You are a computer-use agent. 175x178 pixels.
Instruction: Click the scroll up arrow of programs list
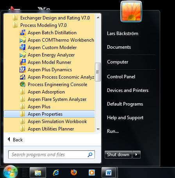(98, 18)
